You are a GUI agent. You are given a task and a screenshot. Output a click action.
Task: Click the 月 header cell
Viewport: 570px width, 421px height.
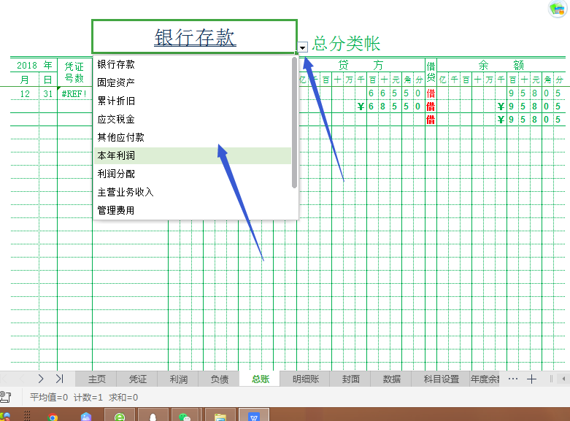click(25, 80)
